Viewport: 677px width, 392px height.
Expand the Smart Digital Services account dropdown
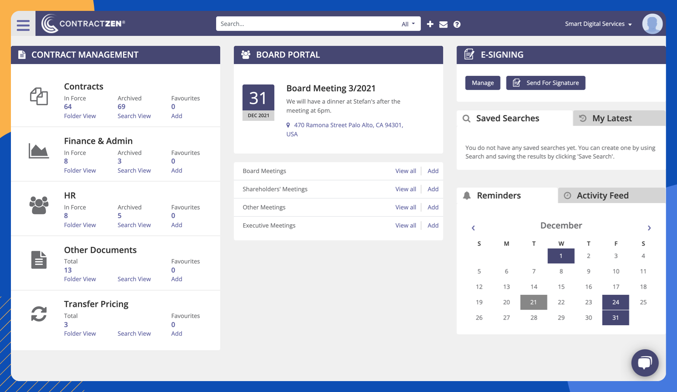[x=598, y=24]
